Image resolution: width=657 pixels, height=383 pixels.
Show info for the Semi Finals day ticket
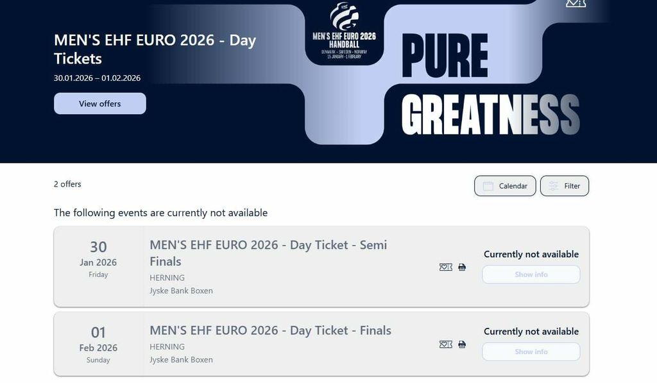tap(531, 275)
